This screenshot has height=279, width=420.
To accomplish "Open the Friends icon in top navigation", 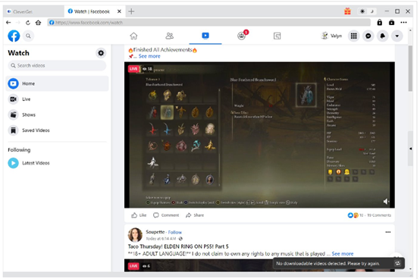I will (x=169, y=36).
